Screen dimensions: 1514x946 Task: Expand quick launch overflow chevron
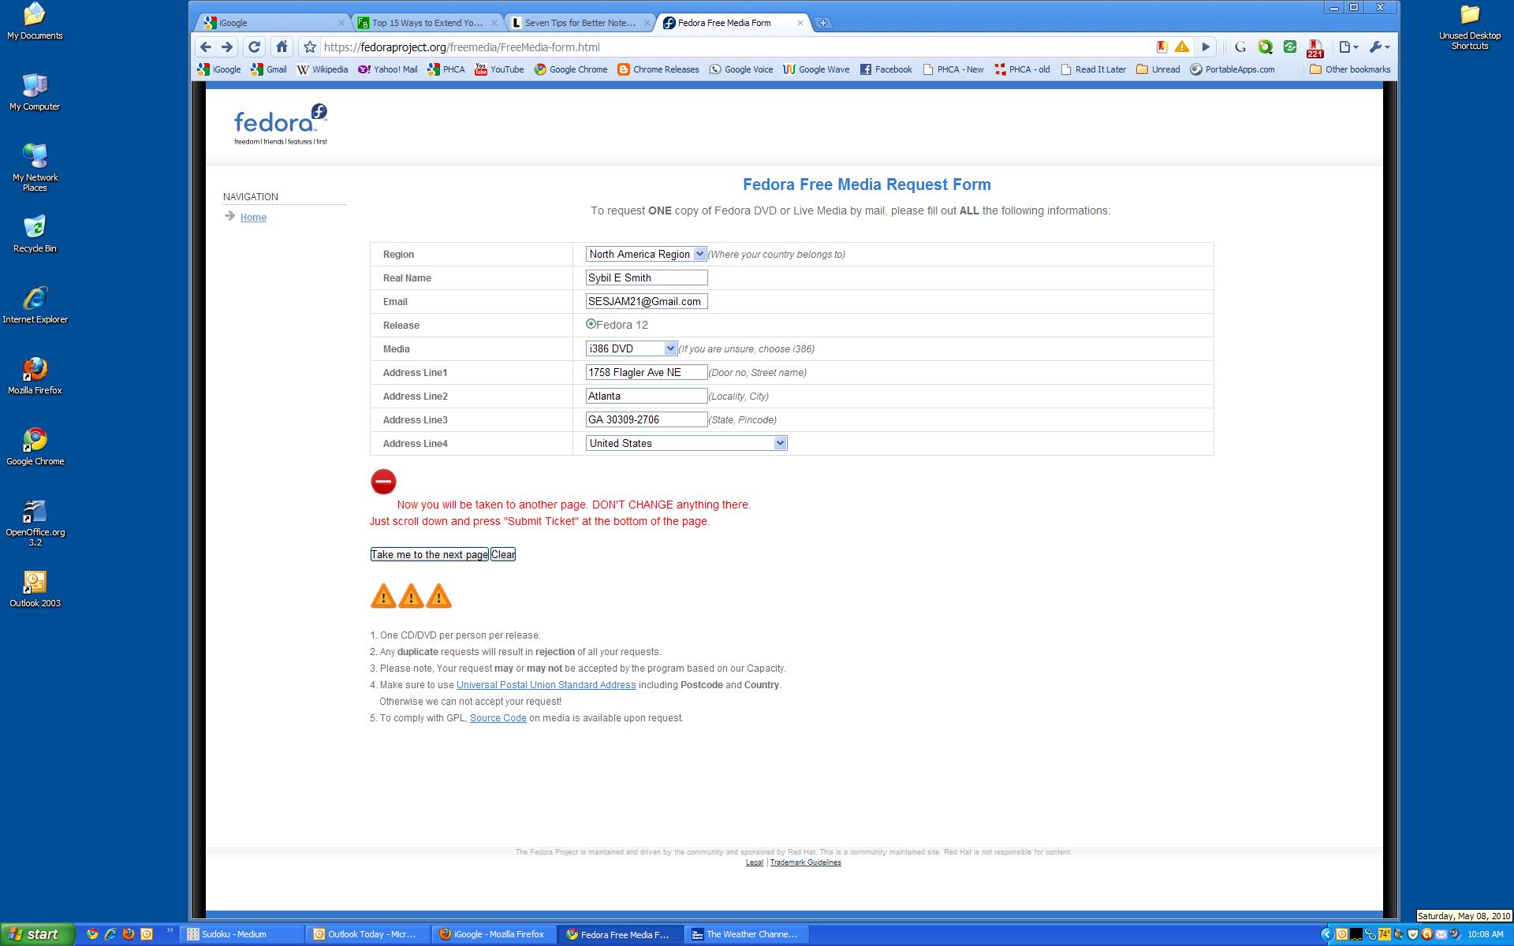click(x=170, y=931)
